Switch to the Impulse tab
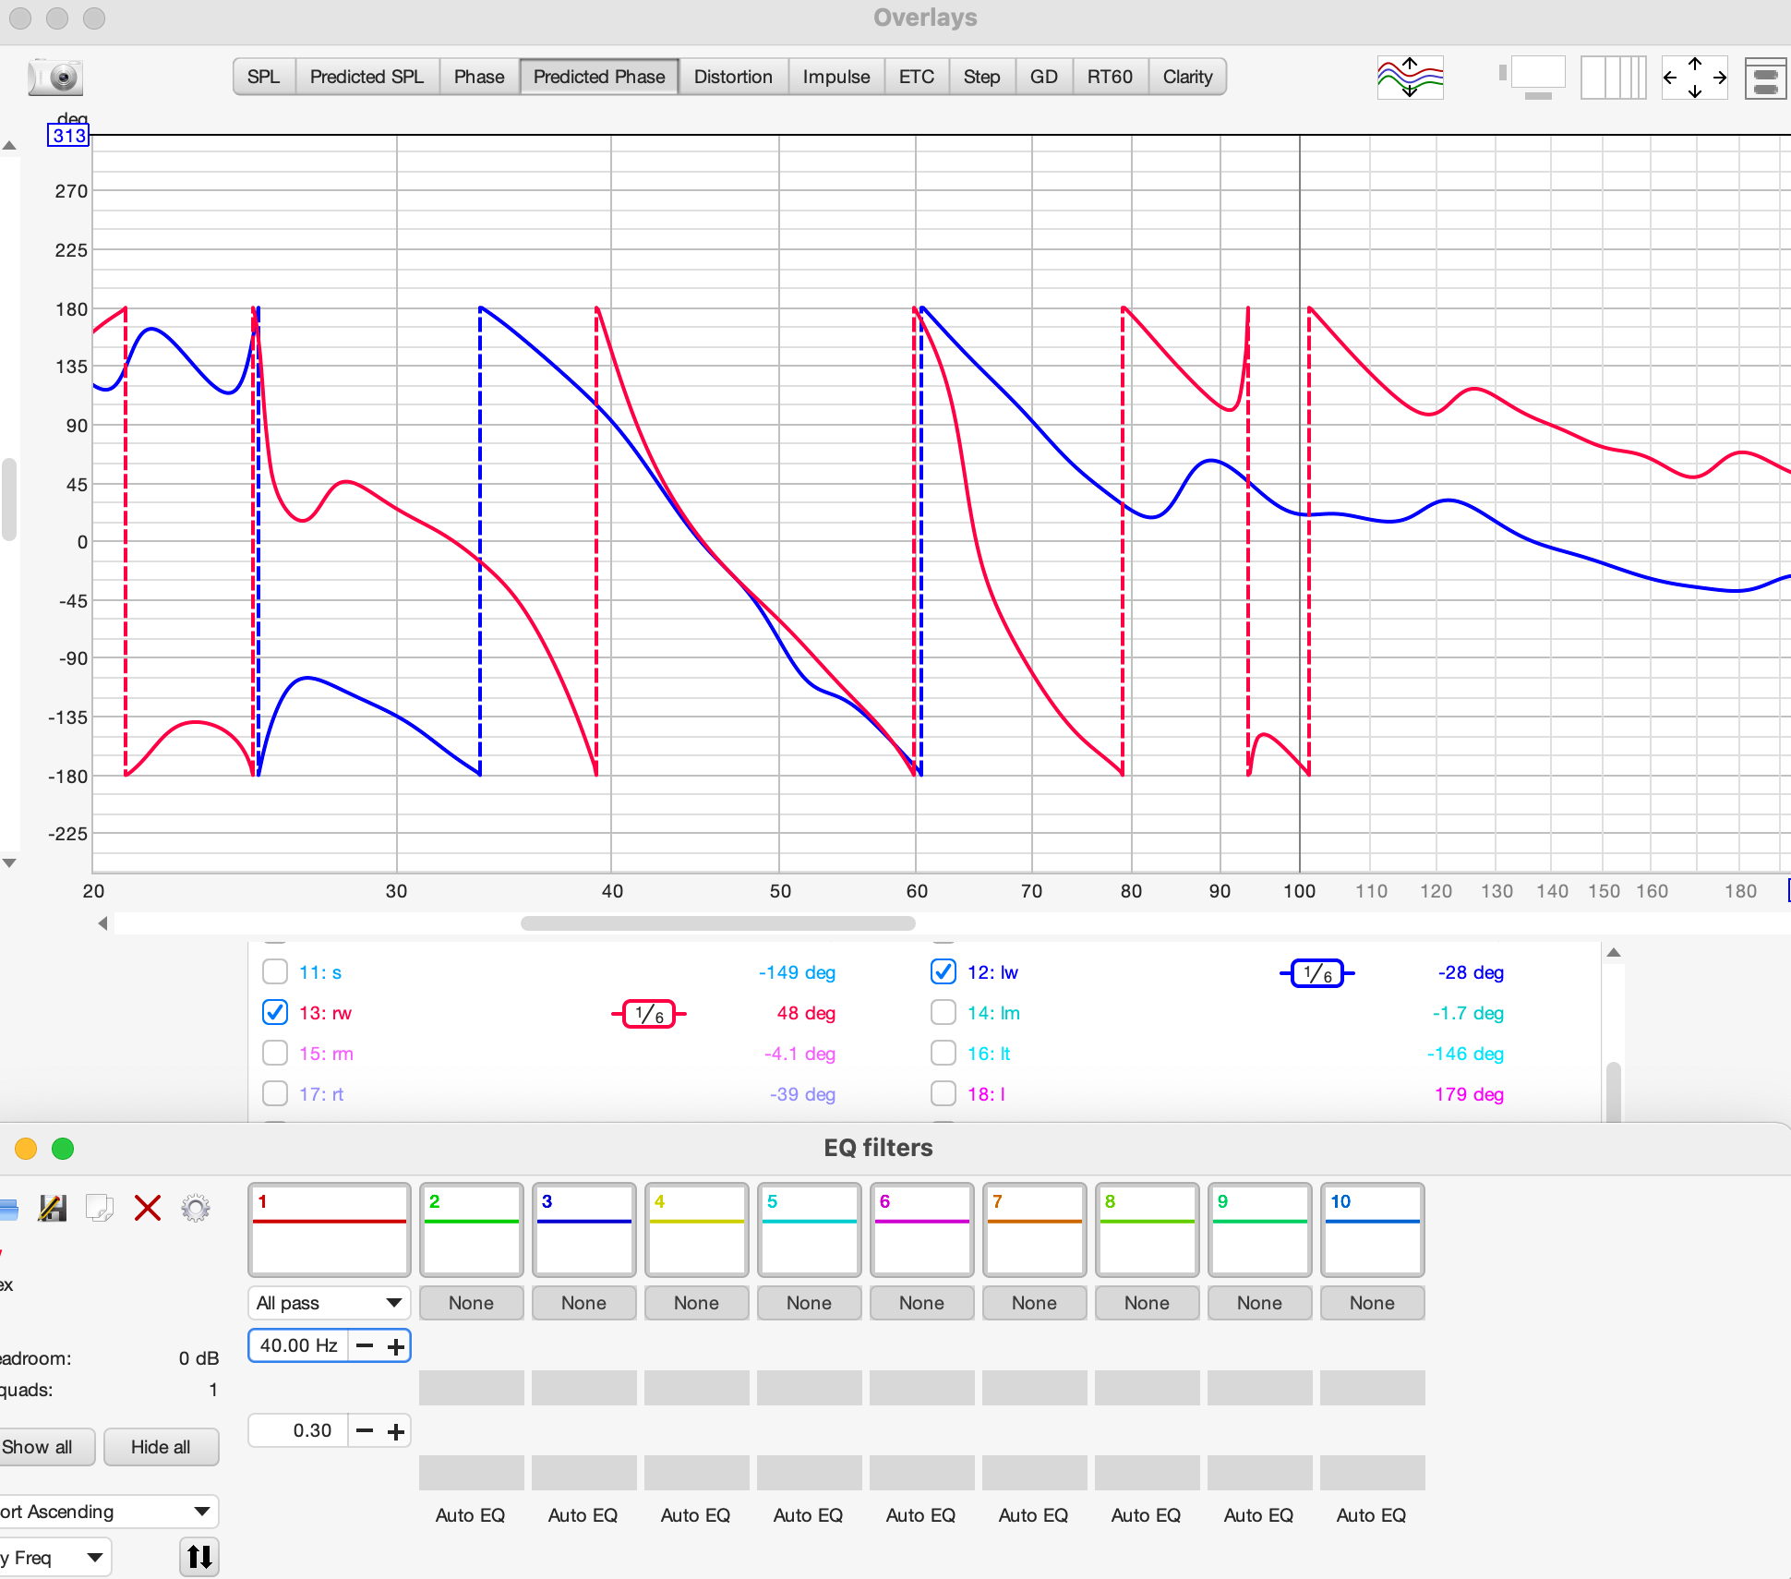 [x=836, y=77]
